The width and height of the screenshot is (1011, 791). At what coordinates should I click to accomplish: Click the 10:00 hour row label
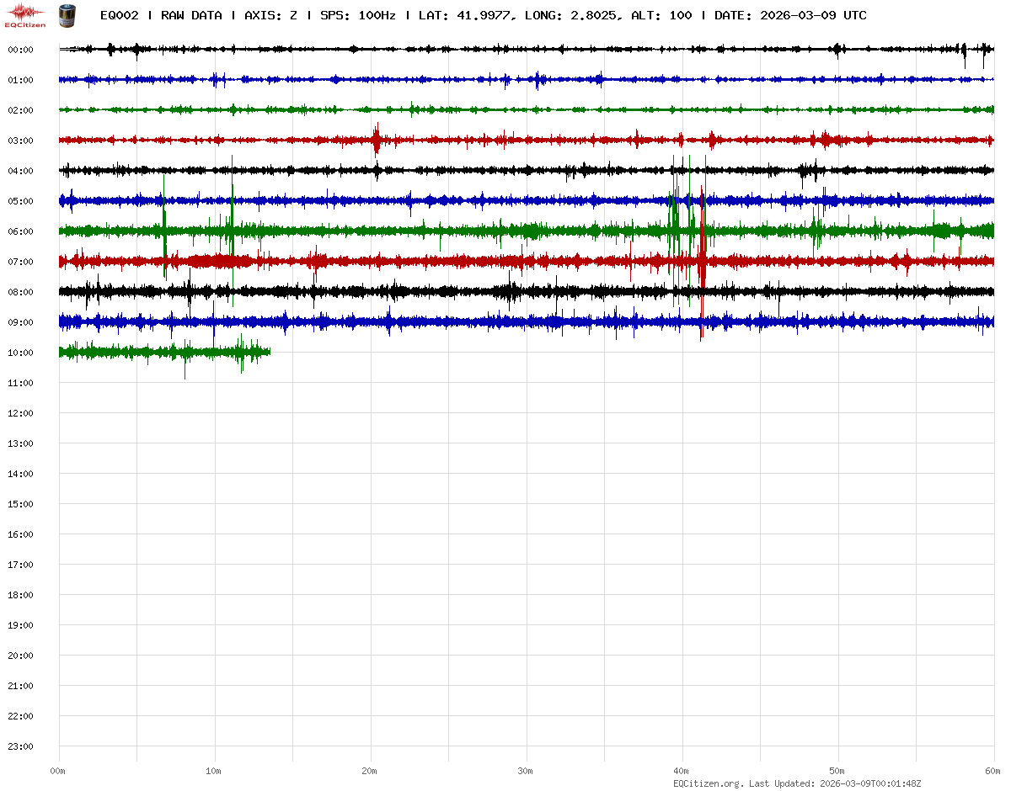tap(20, 353)
